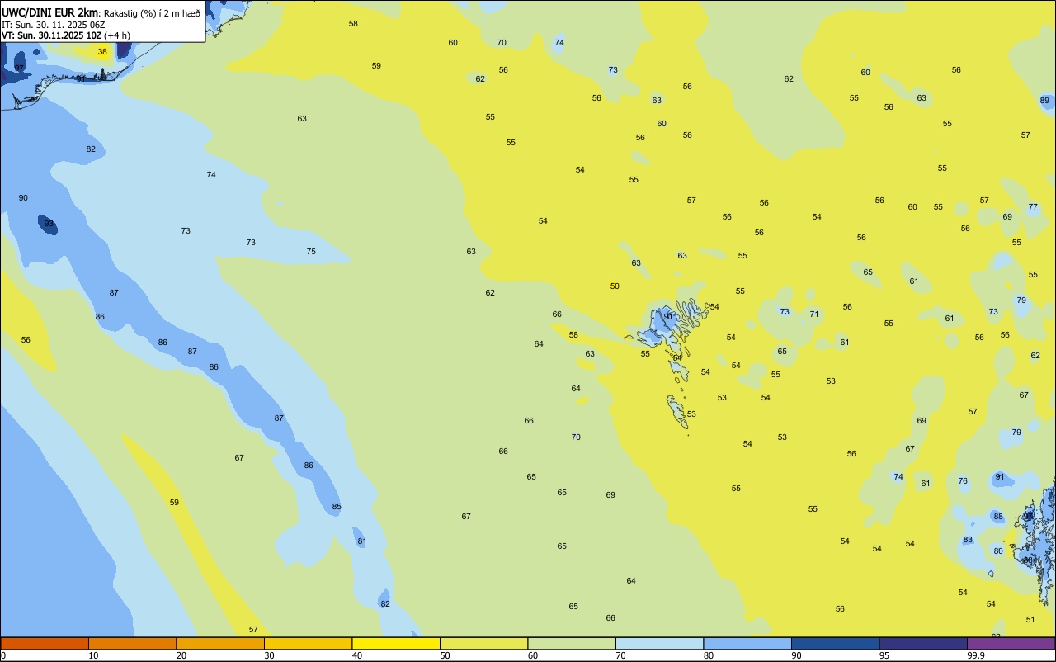Select the bright yellow 40–50 legend swatch
This screenshot has height=662, width=1056.
tap(396, 643)
